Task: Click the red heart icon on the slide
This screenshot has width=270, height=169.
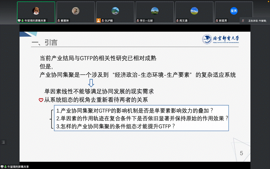Action: [x=41, y=100]
